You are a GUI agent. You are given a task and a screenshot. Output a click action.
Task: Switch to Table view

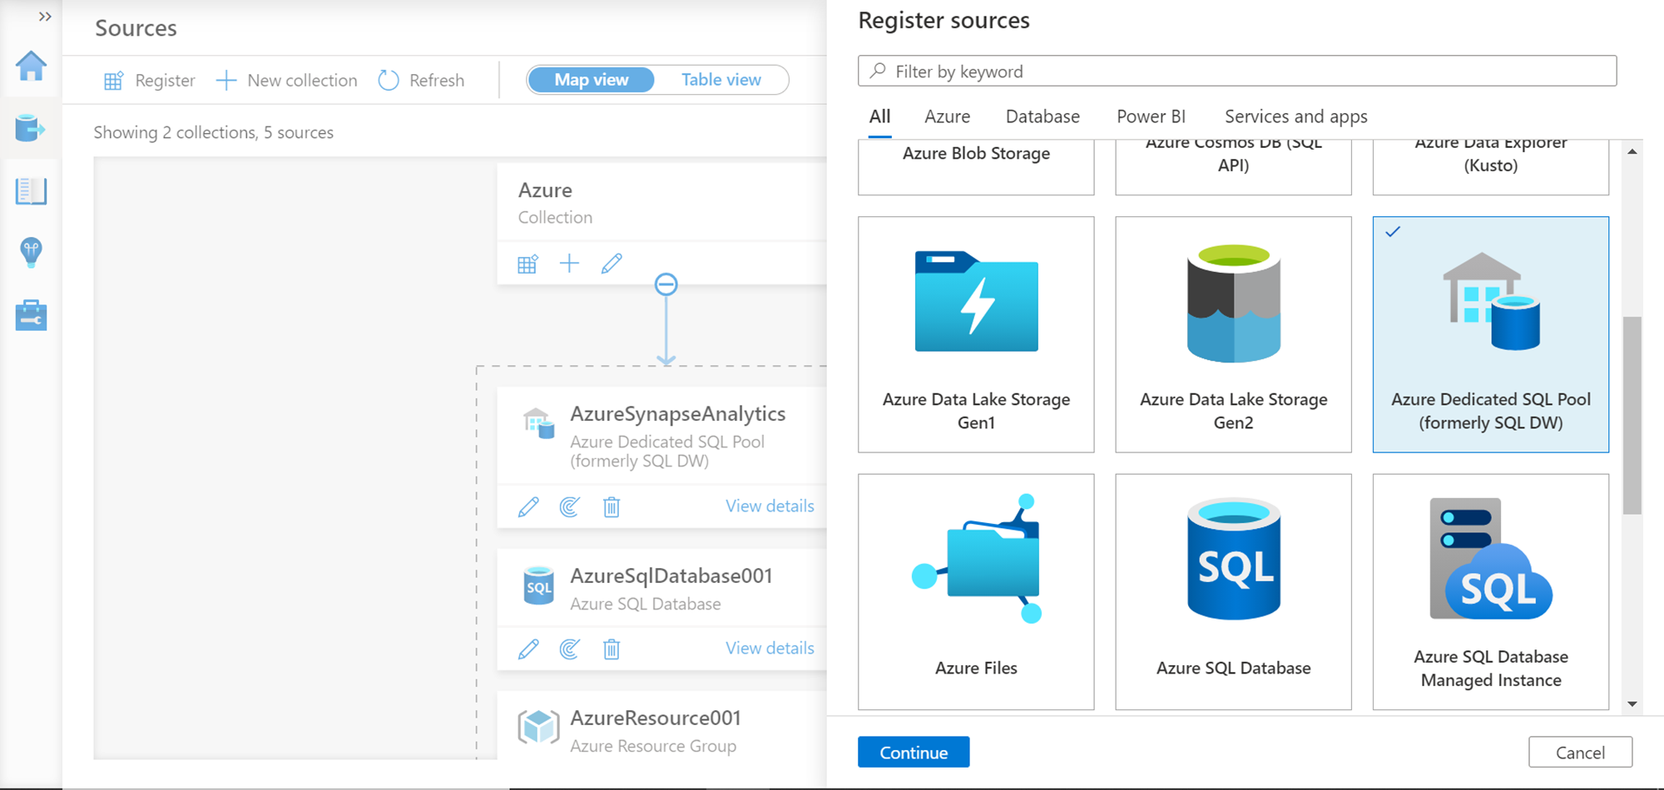pos(721,80)
